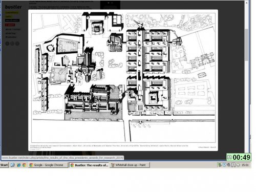Click the Whitehall axonometric drawing in the lightbox
This screenshot has width=256, height=192.
(123, 78)
